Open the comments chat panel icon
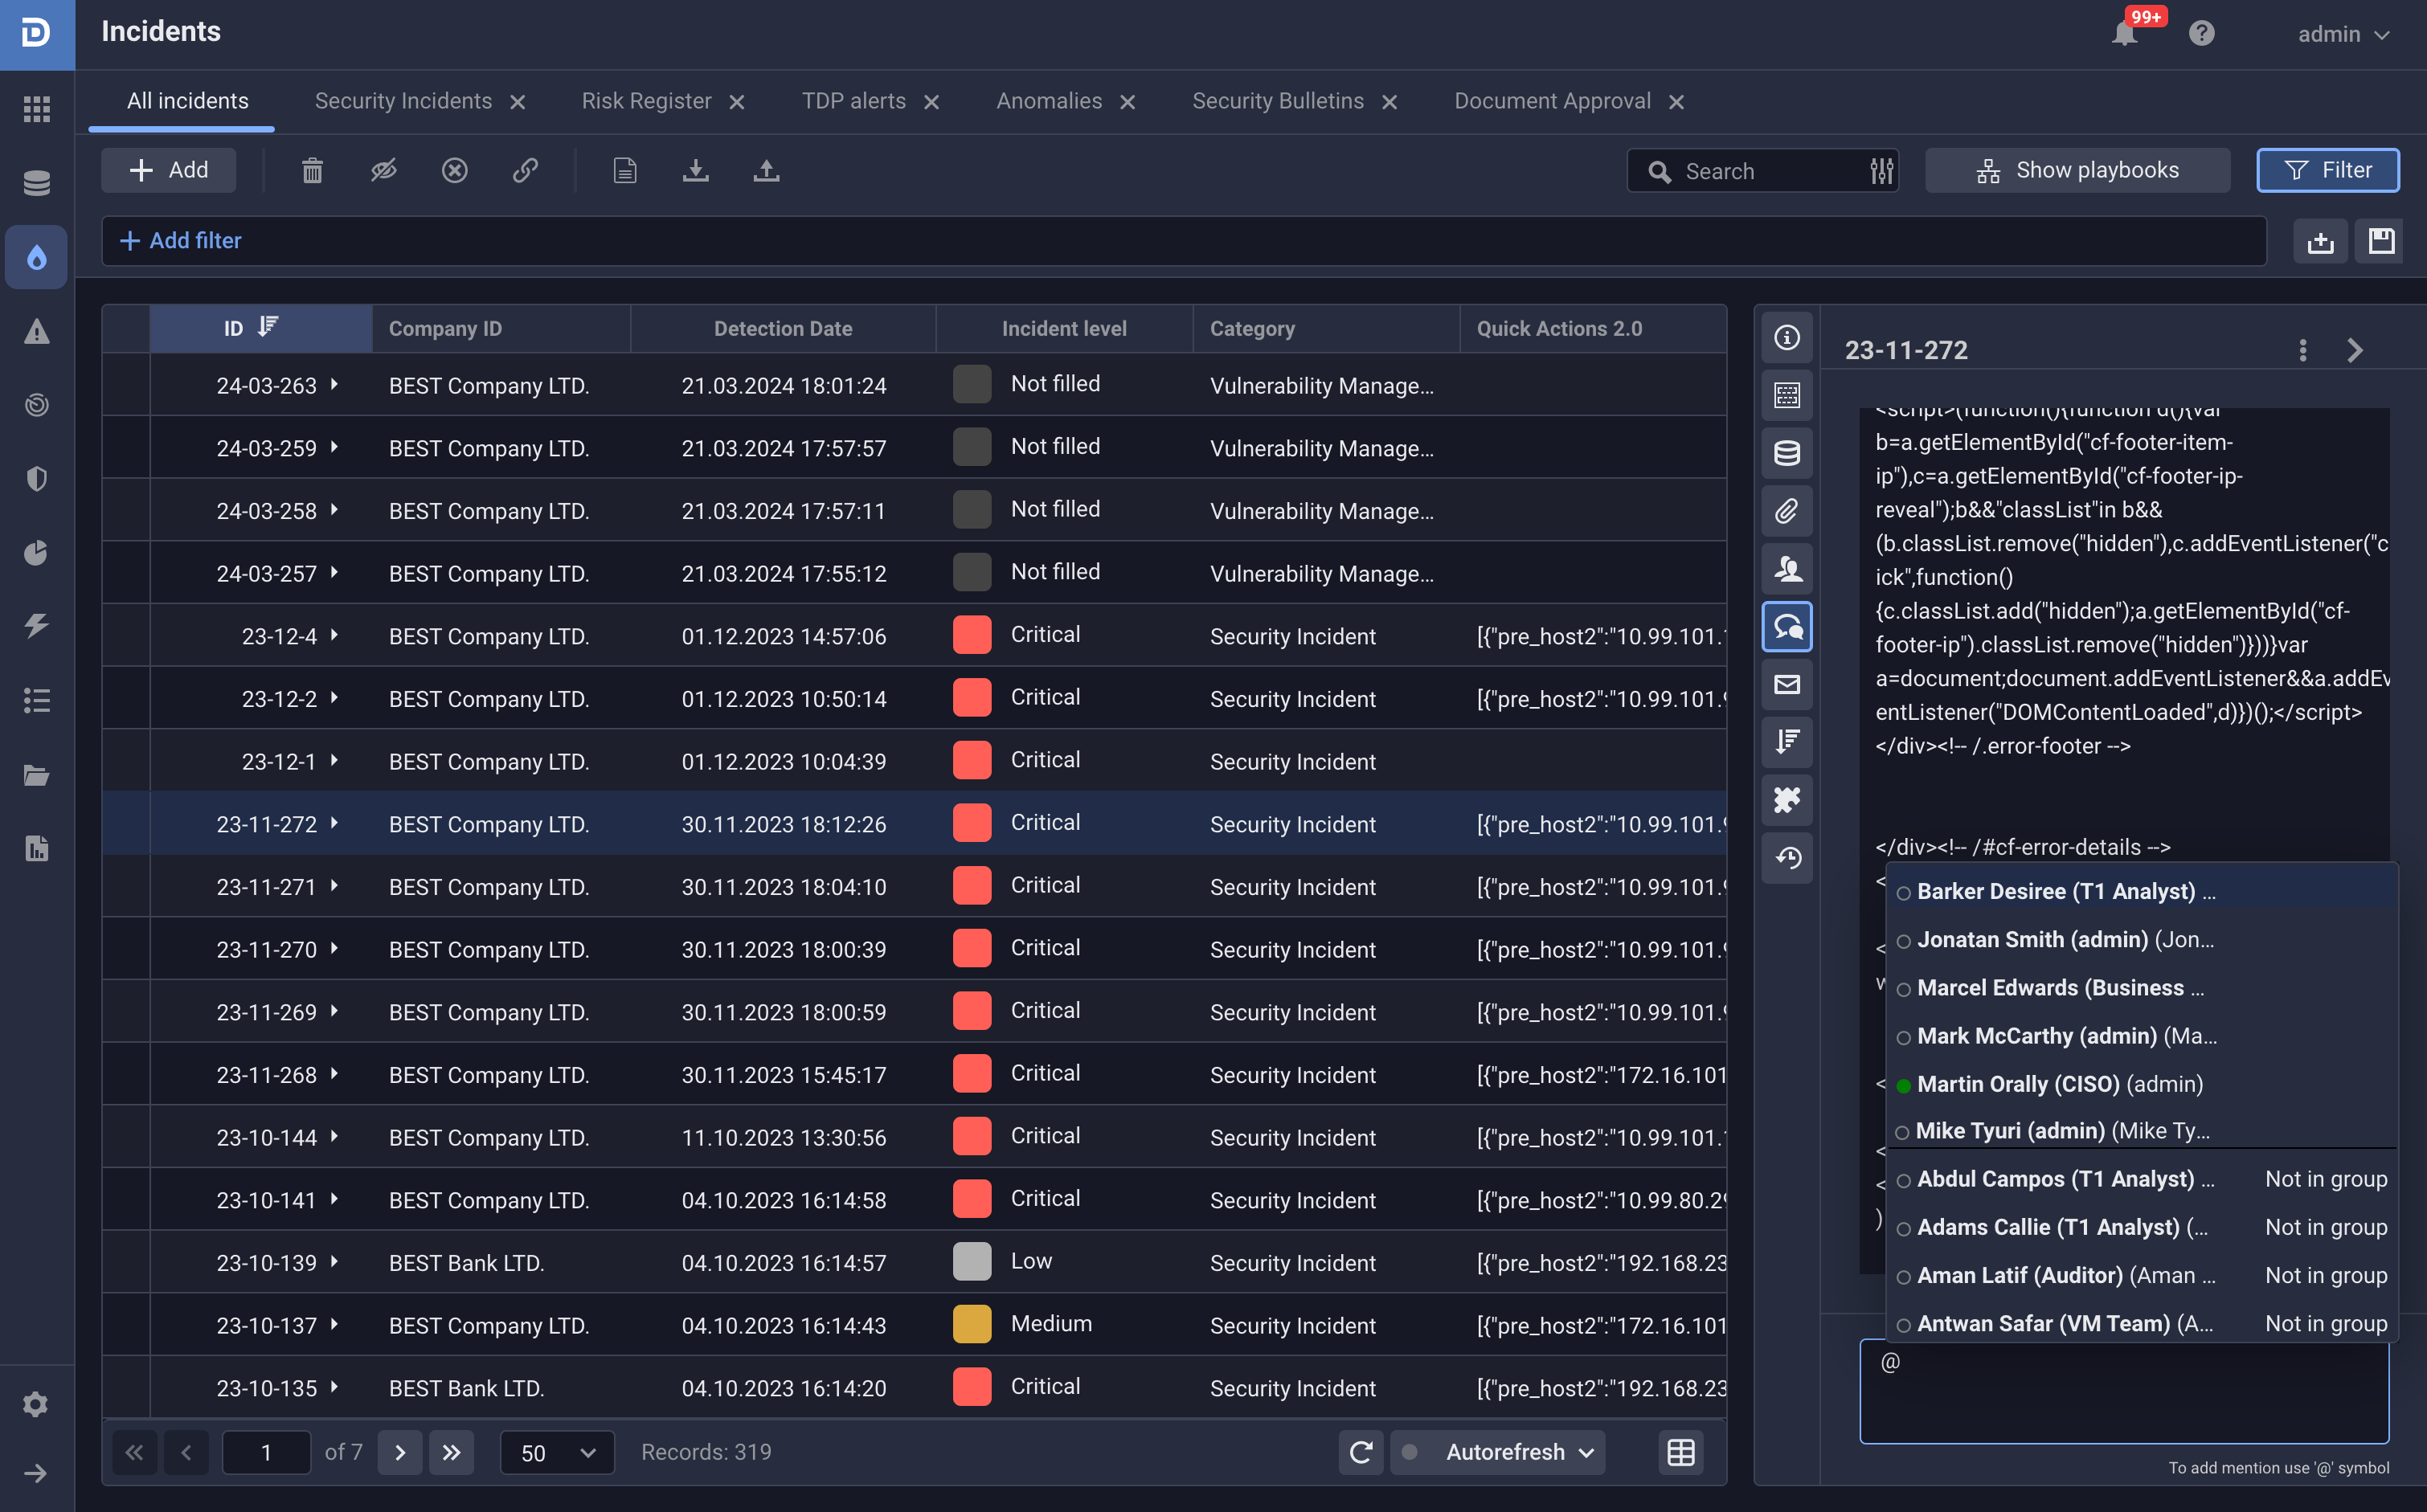The width and height of the screenshot is (2427, 1512). (1787, 626)
